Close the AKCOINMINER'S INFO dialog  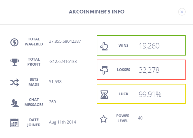tap(182, 12)
